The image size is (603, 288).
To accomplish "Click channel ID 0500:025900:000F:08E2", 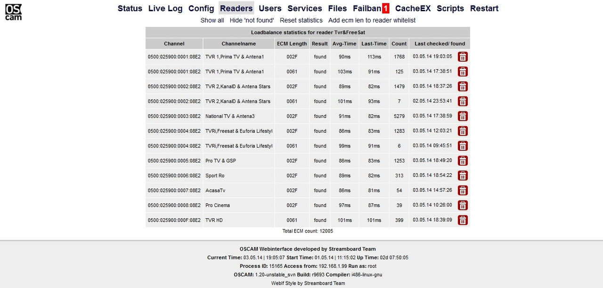I will tap(174, 220).
